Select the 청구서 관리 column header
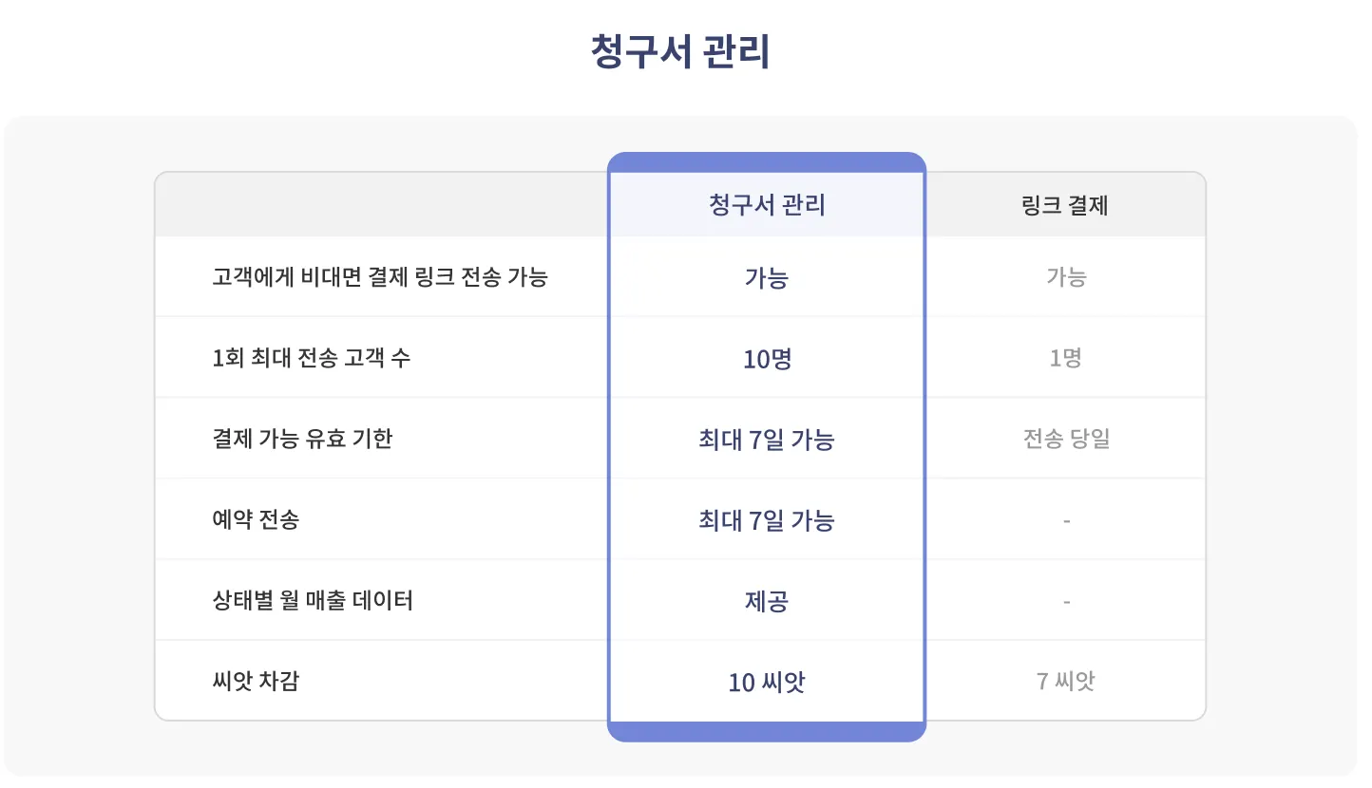 (x=766, y=205)
